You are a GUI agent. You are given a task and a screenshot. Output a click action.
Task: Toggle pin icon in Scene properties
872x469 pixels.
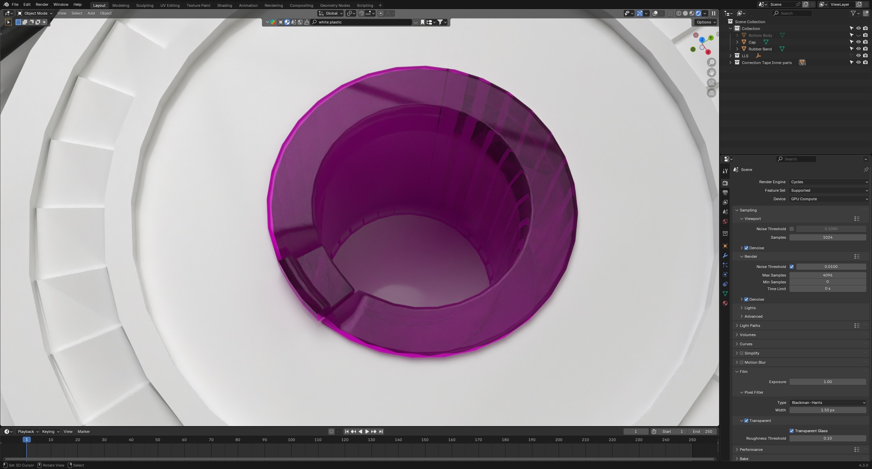click(866, 170)
